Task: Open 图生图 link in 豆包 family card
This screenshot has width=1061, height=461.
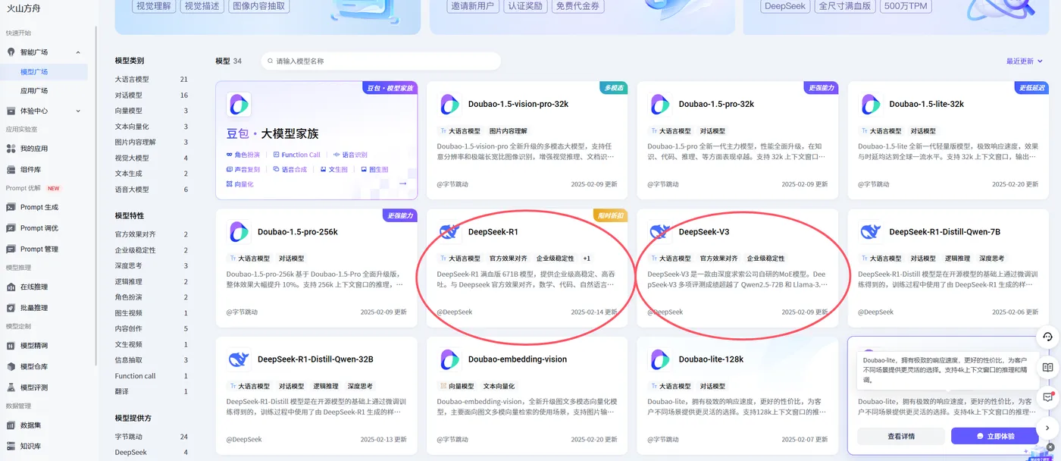Action: [x=375, y=169]
